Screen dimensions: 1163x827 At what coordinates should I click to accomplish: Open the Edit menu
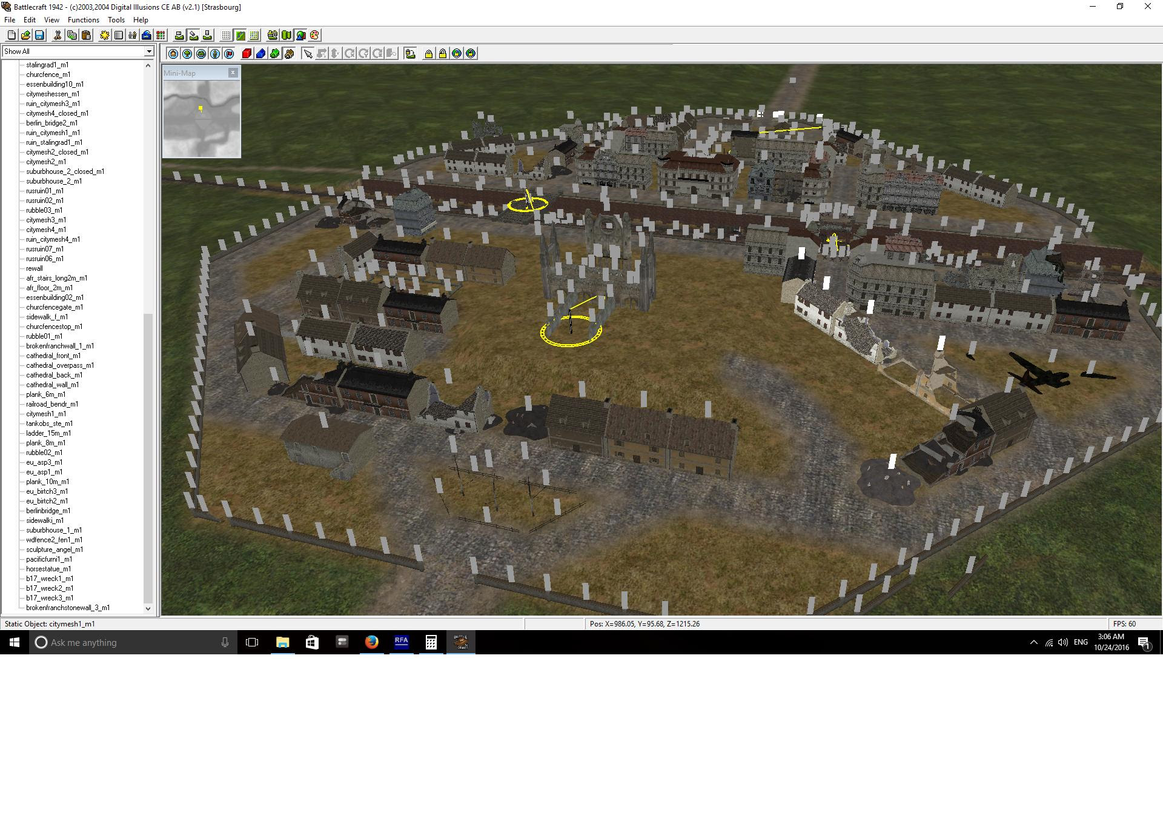click(30, 20)
